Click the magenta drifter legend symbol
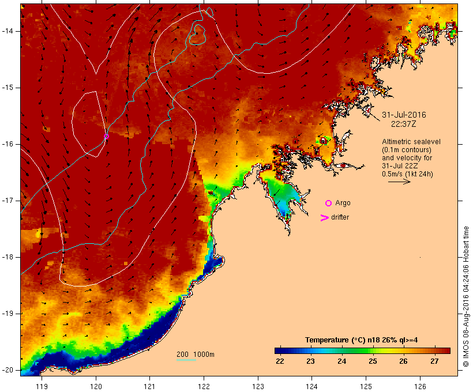473x392 pixels. [324, 218]
